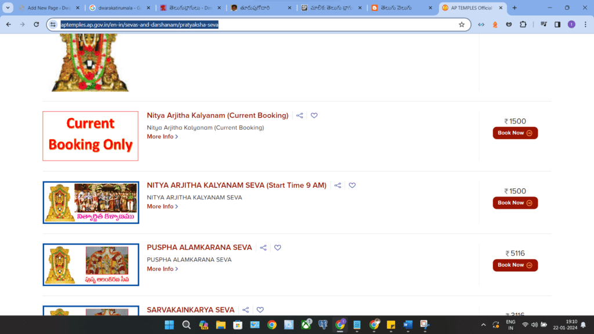594x334 pixels.
Task: Open the clock showing 19:10 22-01-2024
Action: [x=565, y=325]
